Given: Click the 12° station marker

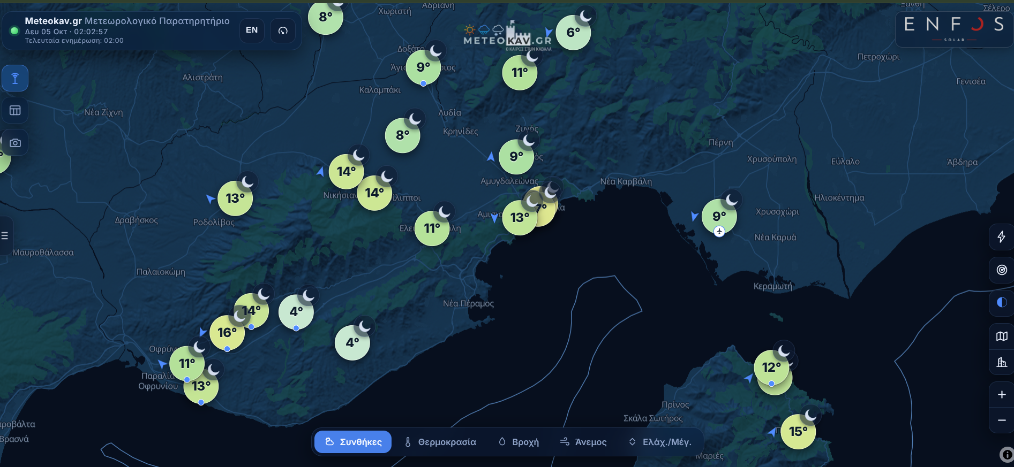Looking at the screenshot, I should tap(771, 368).
